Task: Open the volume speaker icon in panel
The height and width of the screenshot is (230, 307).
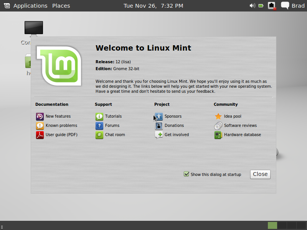Action: click(x=253, y=6)
